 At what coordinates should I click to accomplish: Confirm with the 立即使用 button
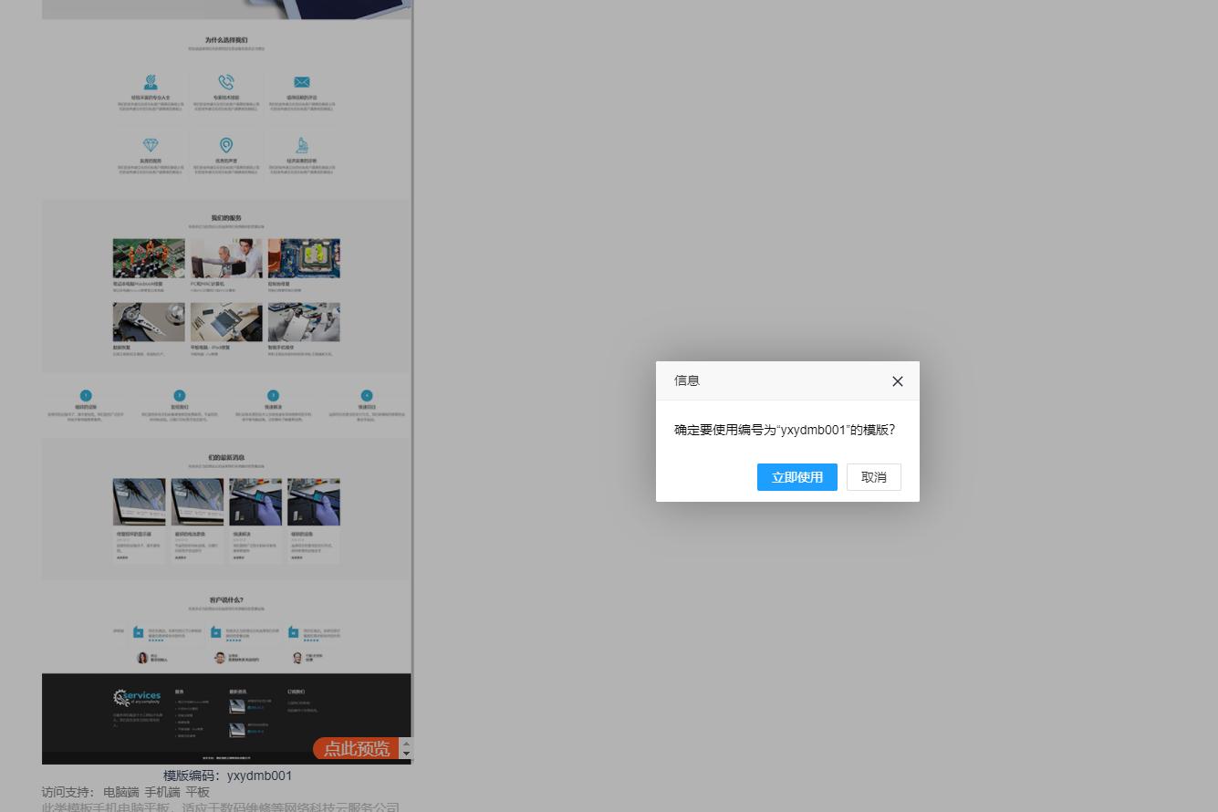coord(796,477)
